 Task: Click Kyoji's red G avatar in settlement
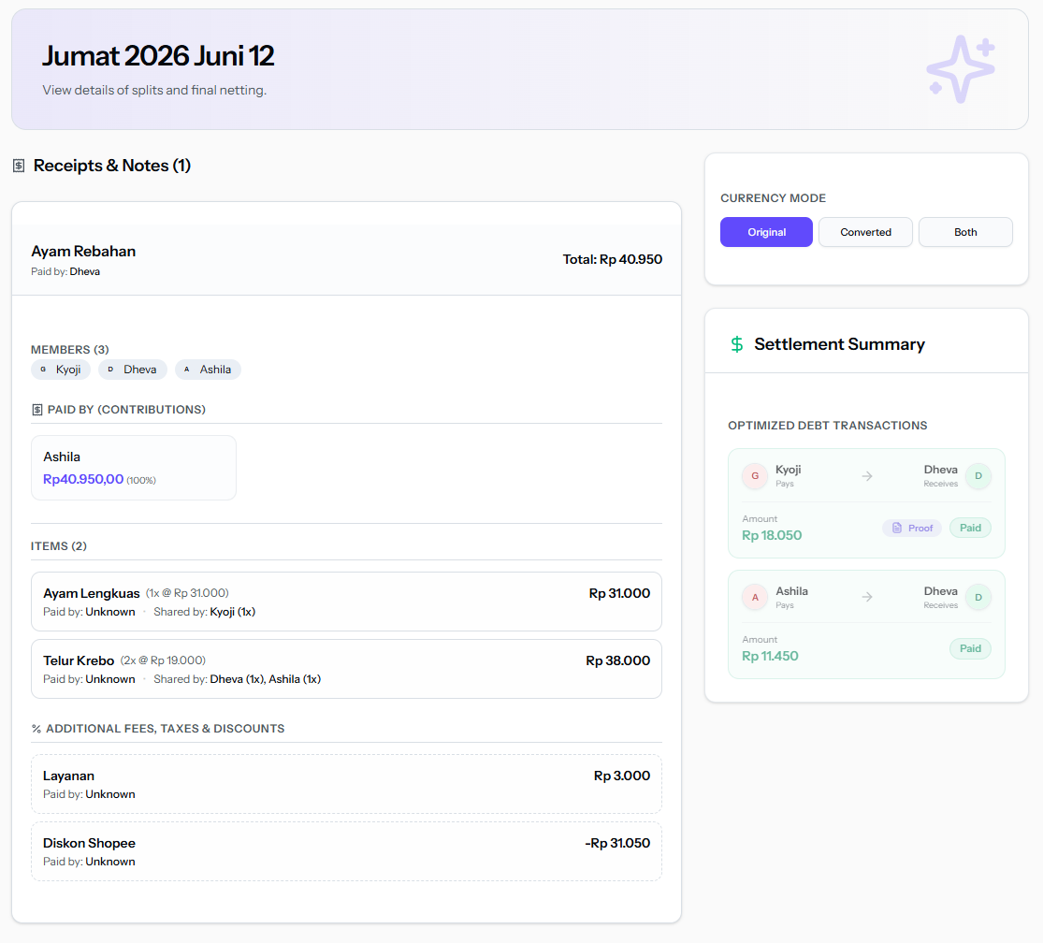755,476
